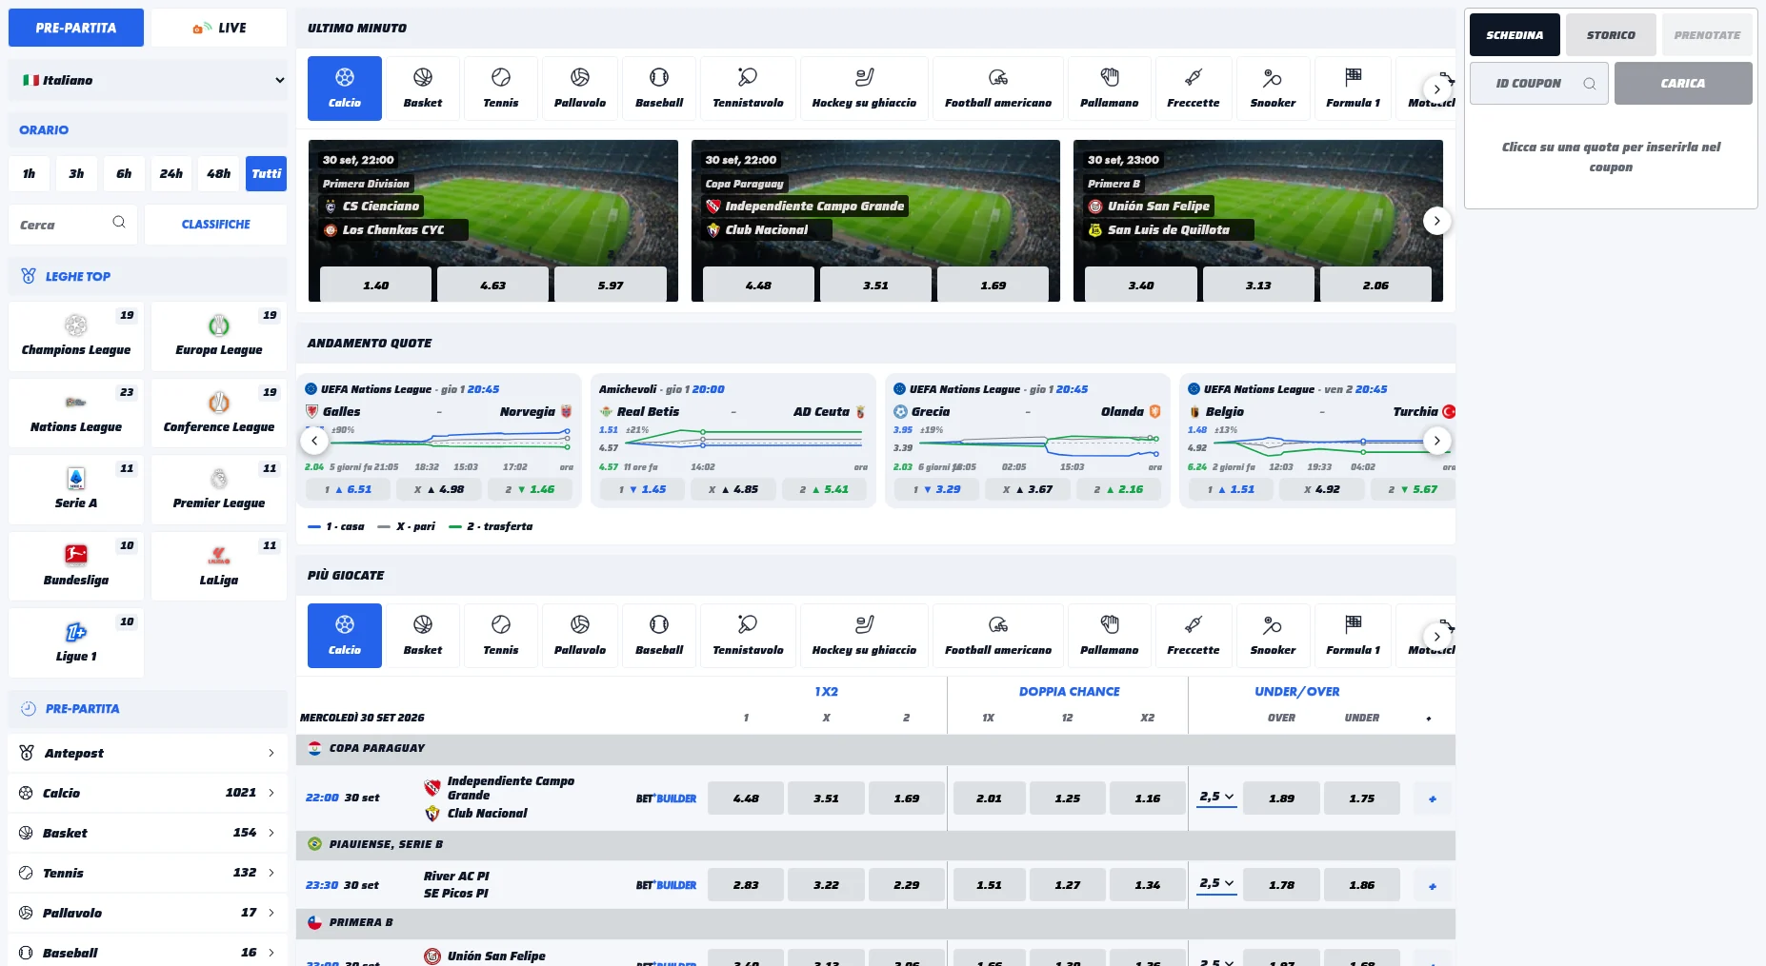The height and width of the screenshot is (966, 1766).
Task: Open 2,5 under/over dropdown for Independiente Campo Grande
Action: (x=1216, y=798)
